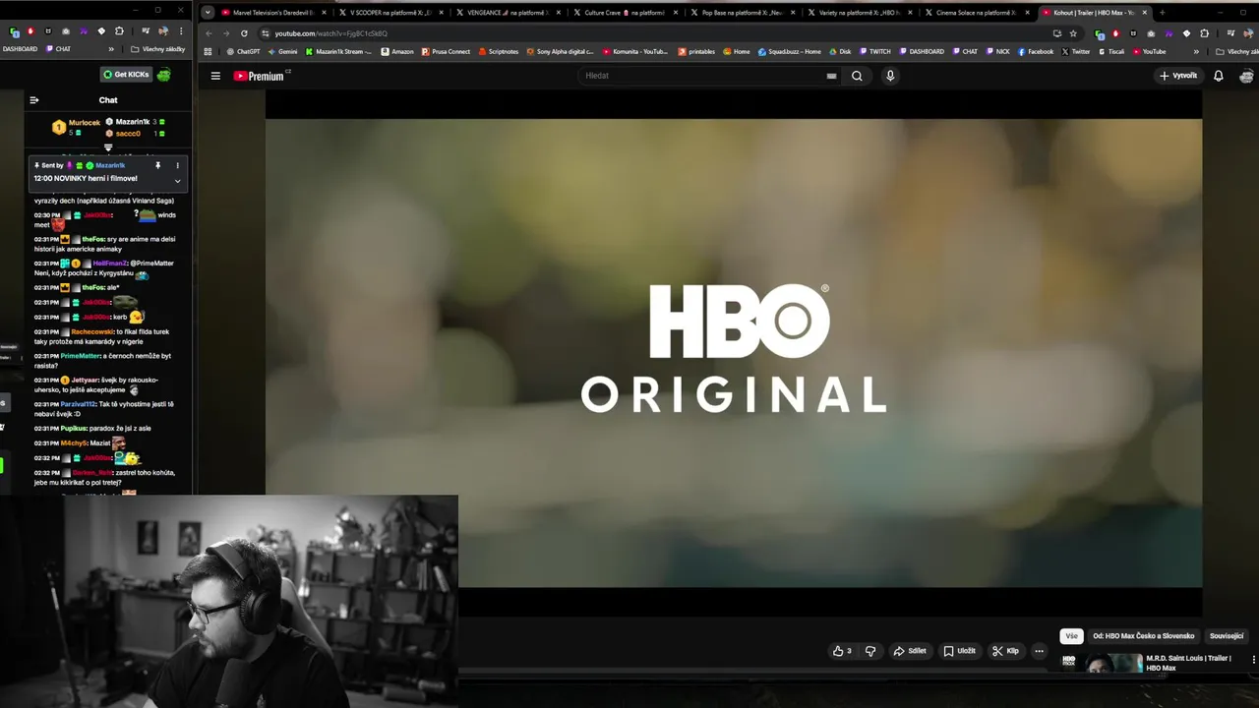Switch to Culture Crave tab
This screenshot has width=1259, height=708.
(625, 13)
